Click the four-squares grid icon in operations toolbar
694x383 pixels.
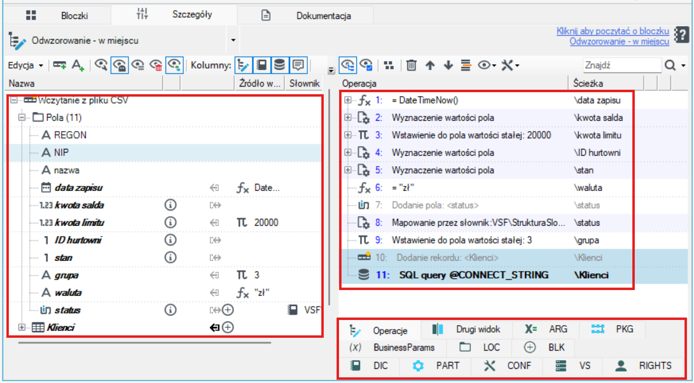(389, 66)
